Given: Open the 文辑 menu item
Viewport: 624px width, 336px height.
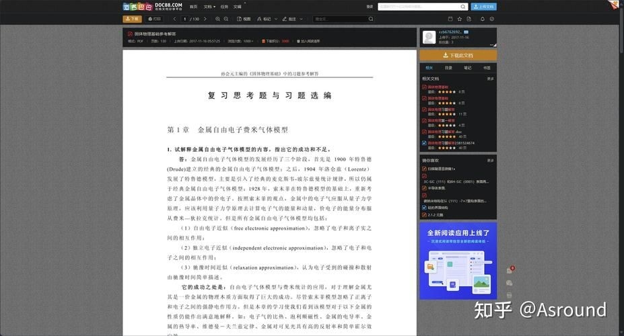Looking at the screenshot, I should pos(237,7).
